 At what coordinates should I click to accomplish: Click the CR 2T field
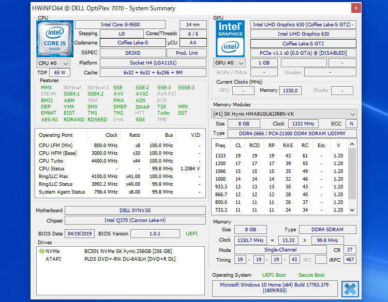(x=350, y=250)
